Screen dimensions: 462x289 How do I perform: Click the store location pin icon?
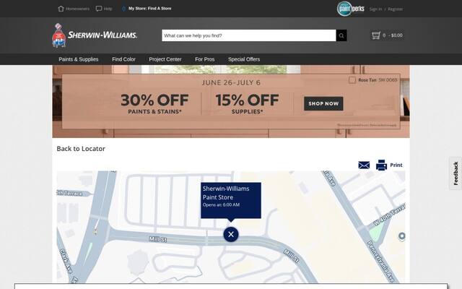point(123,9)
